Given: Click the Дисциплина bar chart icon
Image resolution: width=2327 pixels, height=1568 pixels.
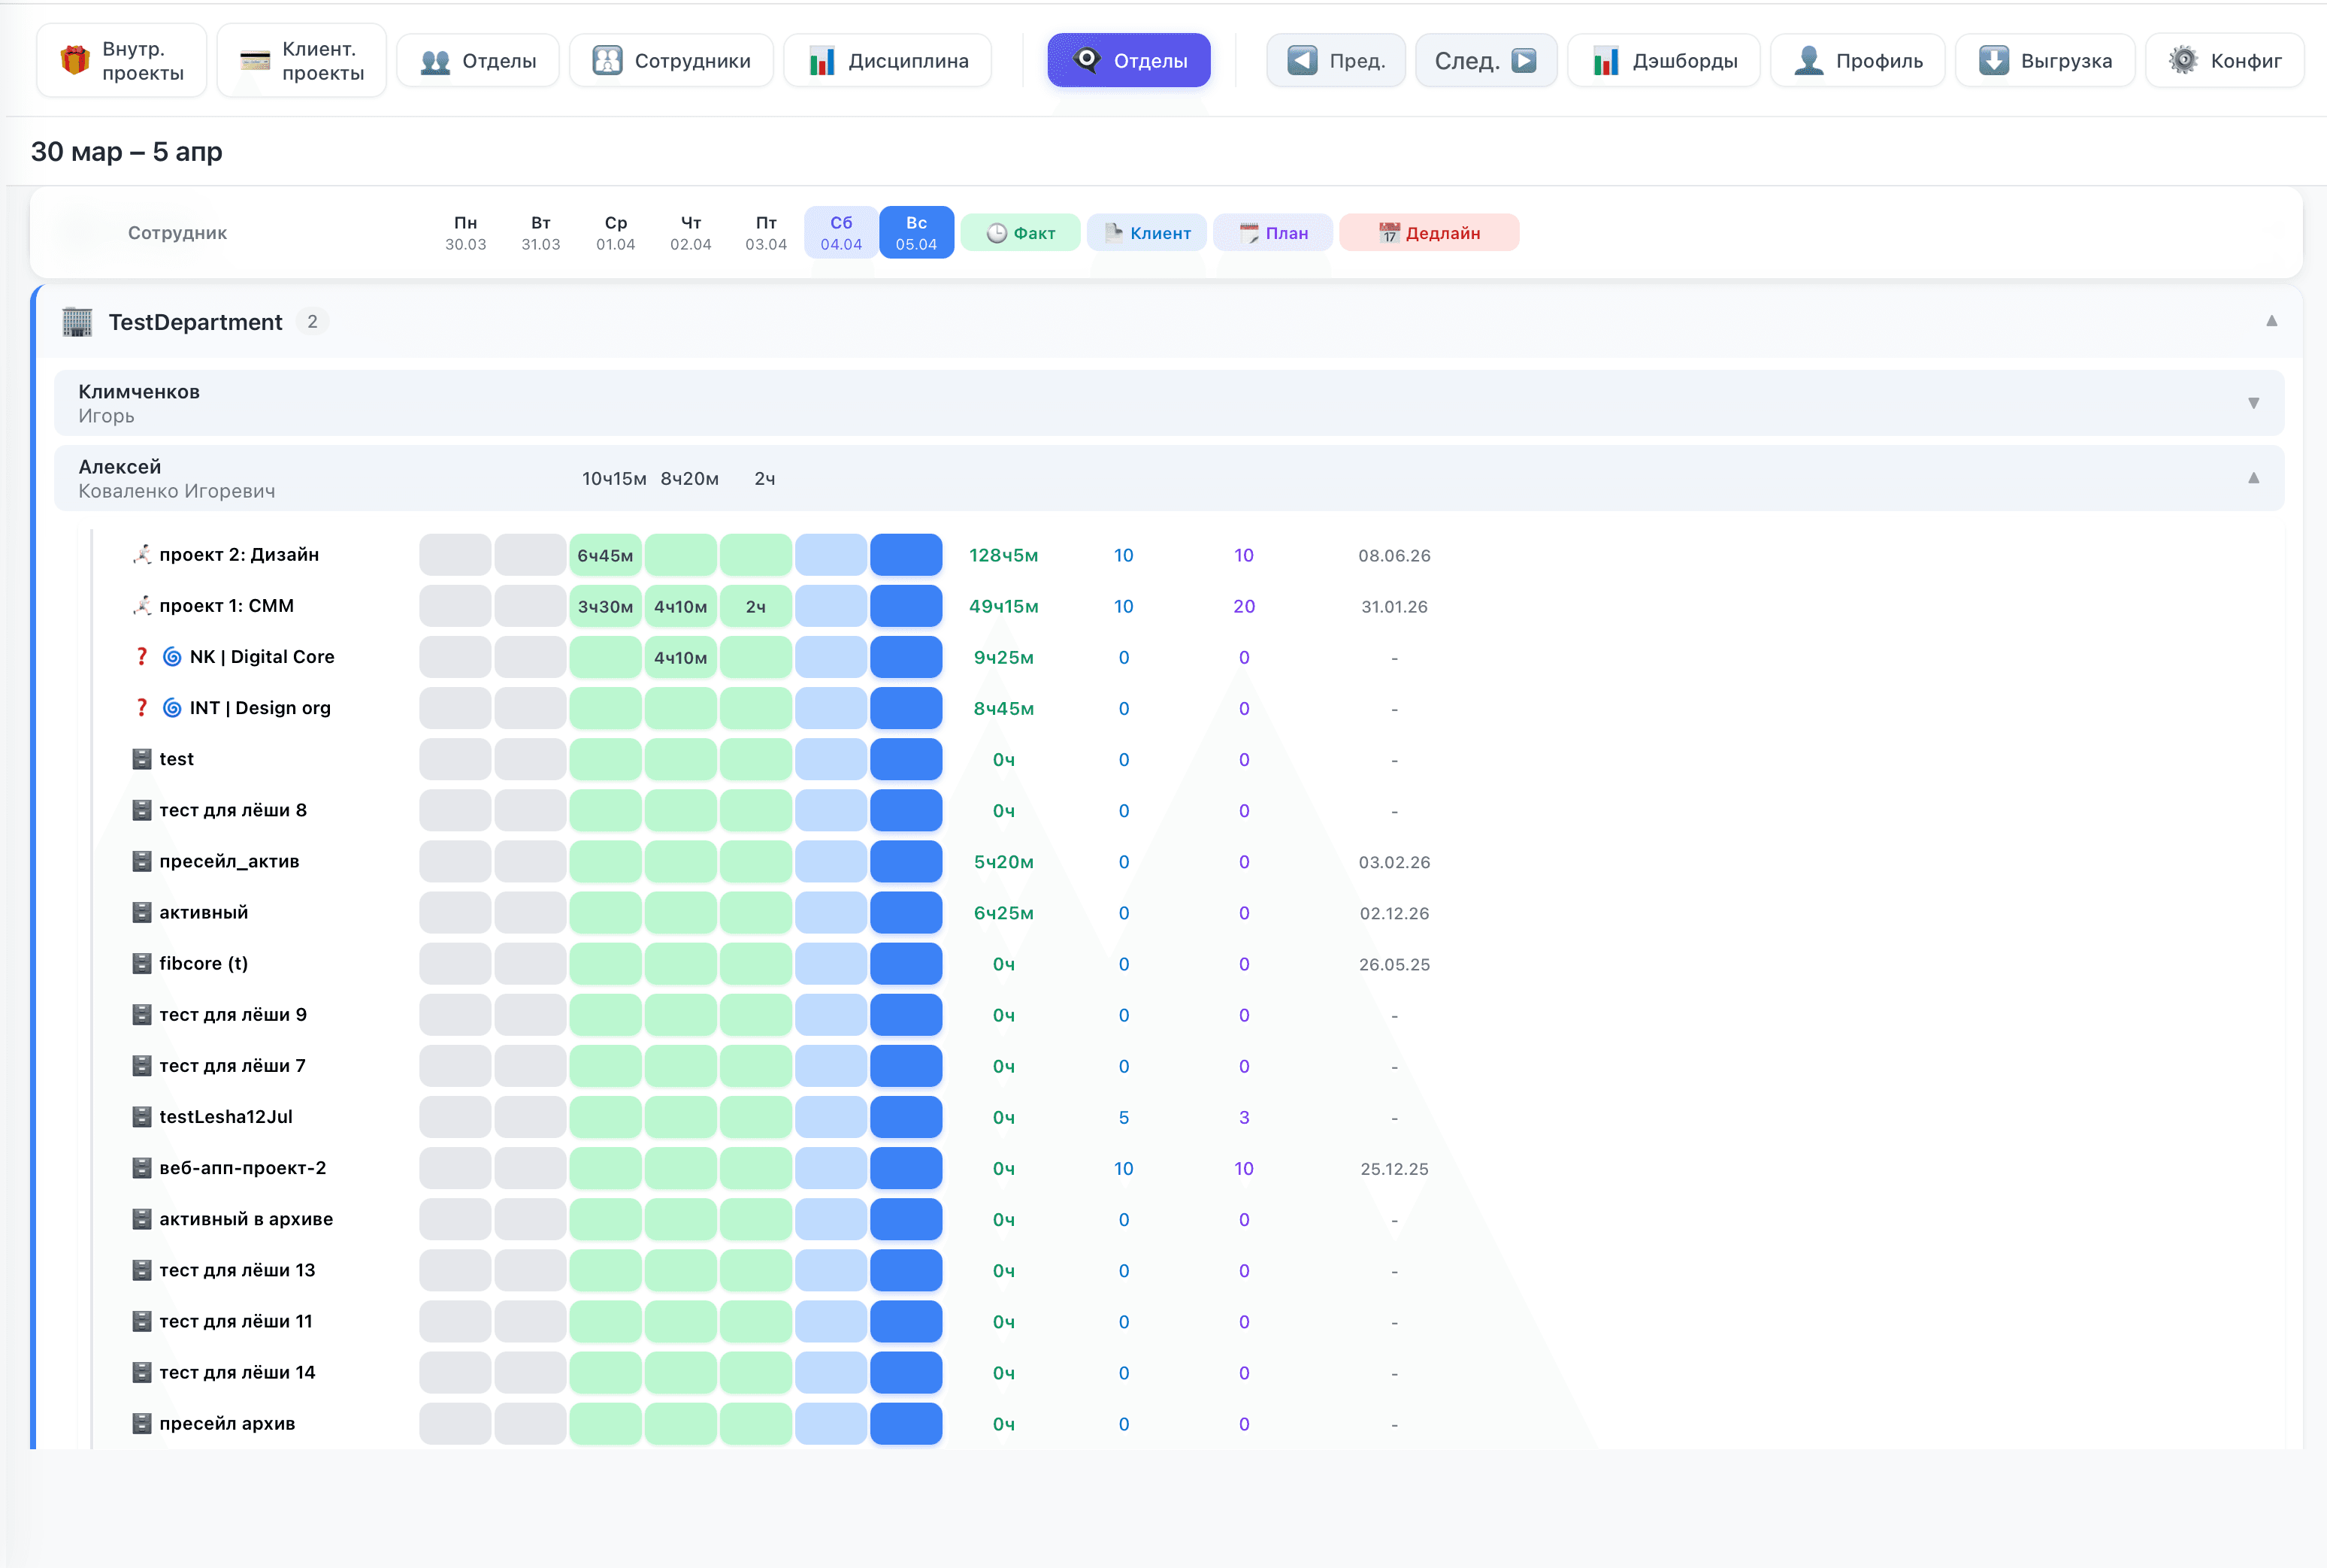Looking at the screenshot, I should click(822, 61).
